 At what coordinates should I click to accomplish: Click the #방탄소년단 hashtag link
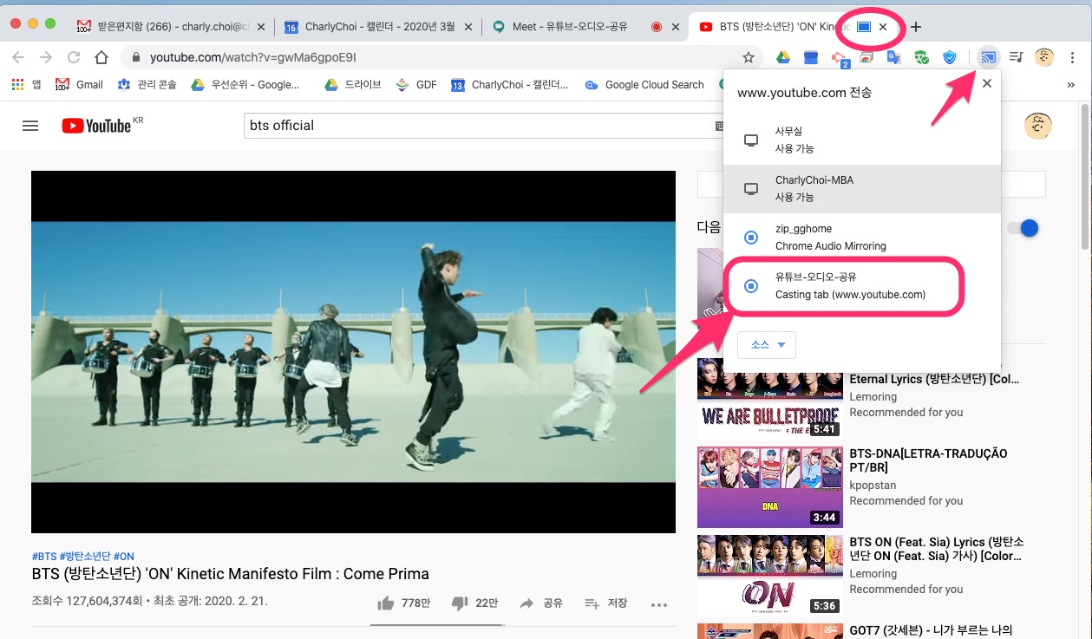coord(84,556)
